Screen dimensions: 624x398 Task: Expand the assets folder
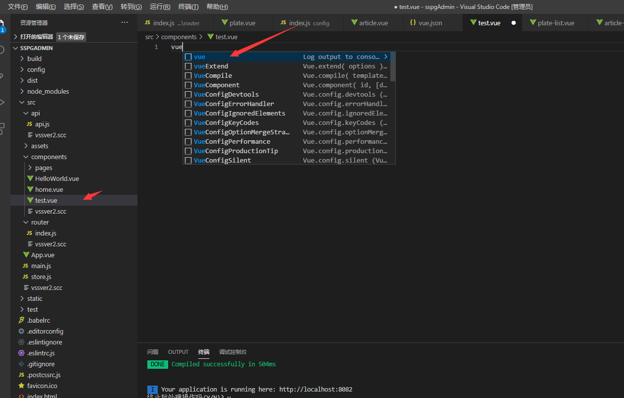(x=26, y=146)
